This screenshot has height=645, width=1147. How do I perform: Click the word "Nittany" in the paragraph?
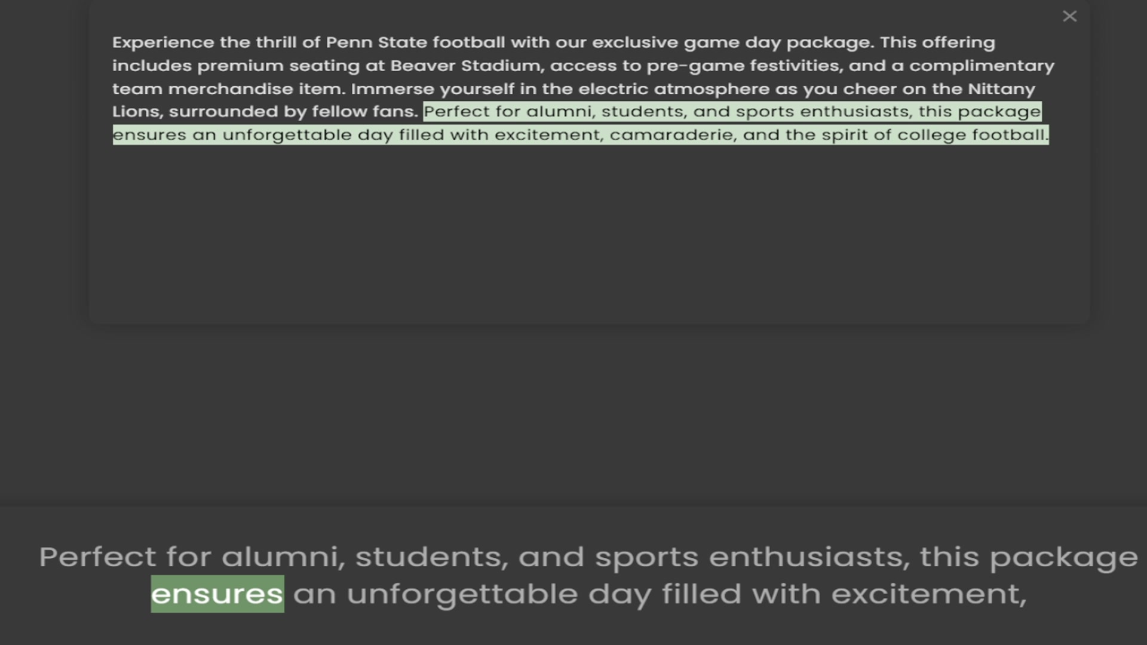click(1001, 90)
